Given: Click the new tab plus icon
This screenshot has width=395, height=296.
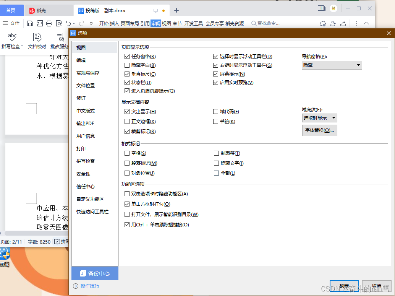Looking at the screenshot, I should tap(176, 10).
